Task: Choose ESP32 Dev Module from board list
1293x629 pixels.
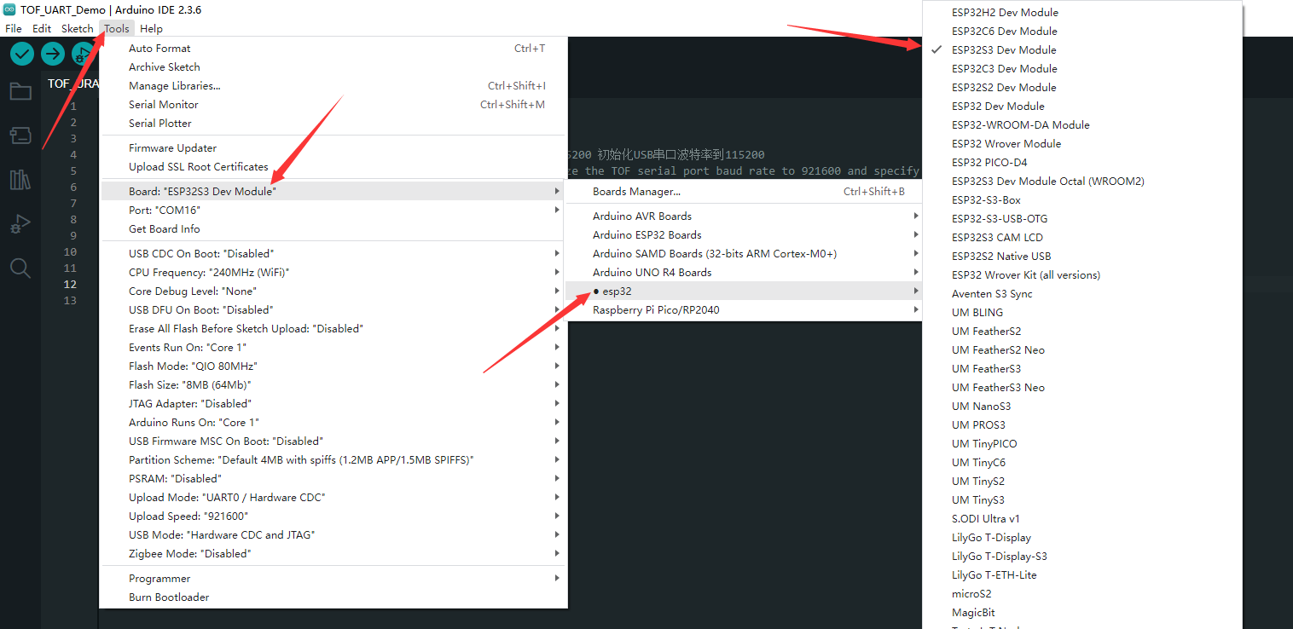Action: pos(998,107)
